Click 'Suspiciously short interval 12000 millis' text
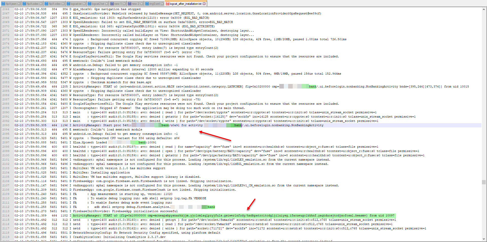Image resolution: width=487 pixels, height=242 pixels. (x=133, y=69)
